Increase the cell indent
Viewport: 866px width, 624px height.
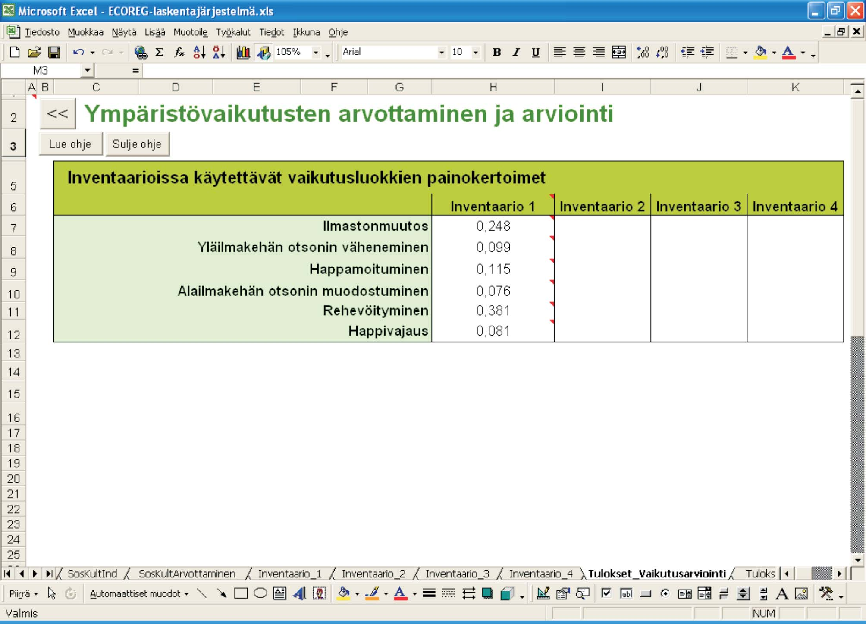pyautogui.click(x=707, y=52)
